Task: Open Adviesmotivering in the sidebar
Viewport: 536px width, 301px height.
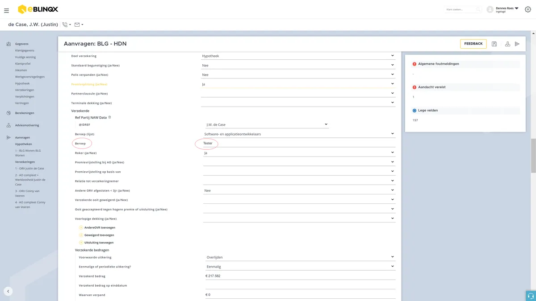Action: 27,125
